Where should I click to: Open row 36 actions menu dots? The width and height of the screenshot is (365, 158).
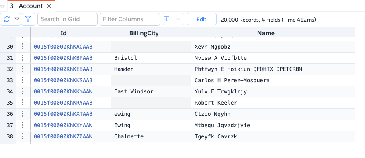tap(23, 114)
